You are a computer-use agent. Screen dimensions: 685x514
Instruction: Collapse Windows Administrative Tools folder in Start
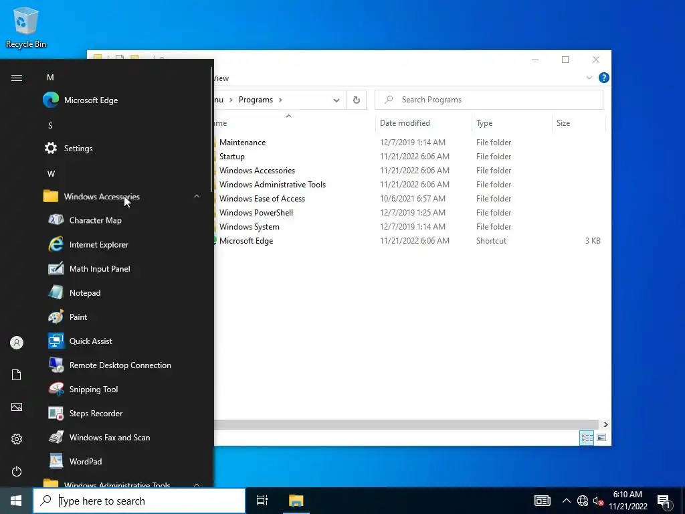point(197,485)
